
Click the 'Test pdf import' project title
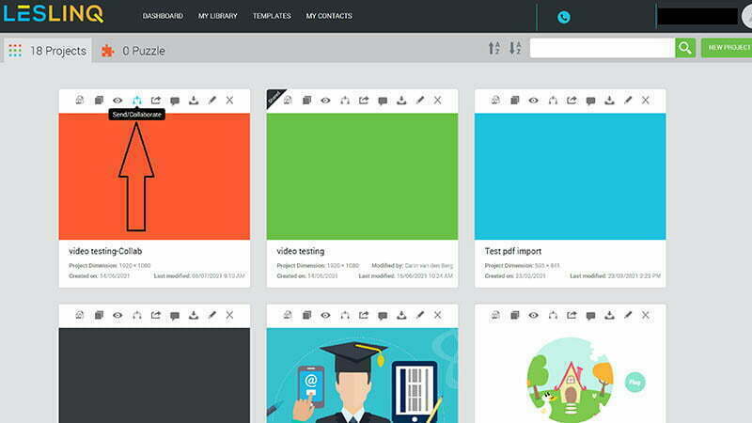coord(513,251)
